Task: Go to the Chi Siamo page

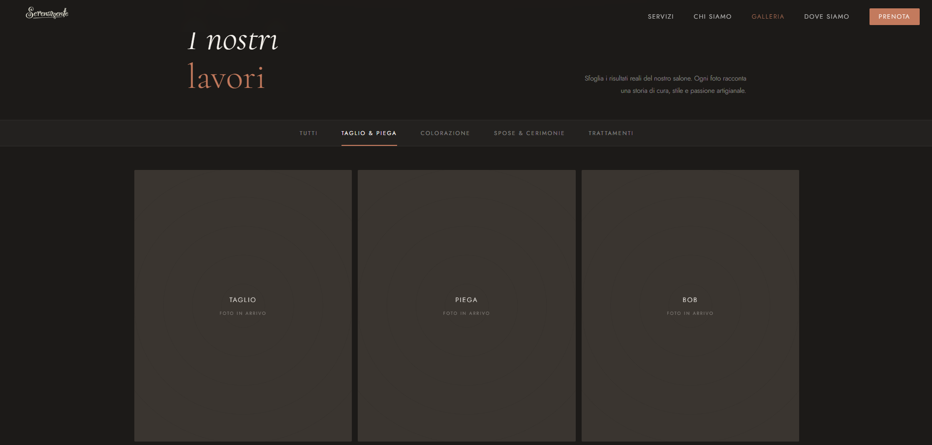Action: coord(712,17)
